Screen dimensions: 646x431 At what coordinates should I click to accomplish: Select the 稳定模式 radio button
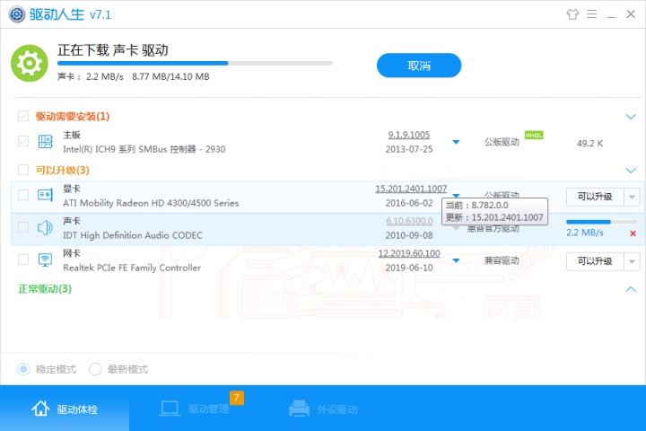coord(23,369)
